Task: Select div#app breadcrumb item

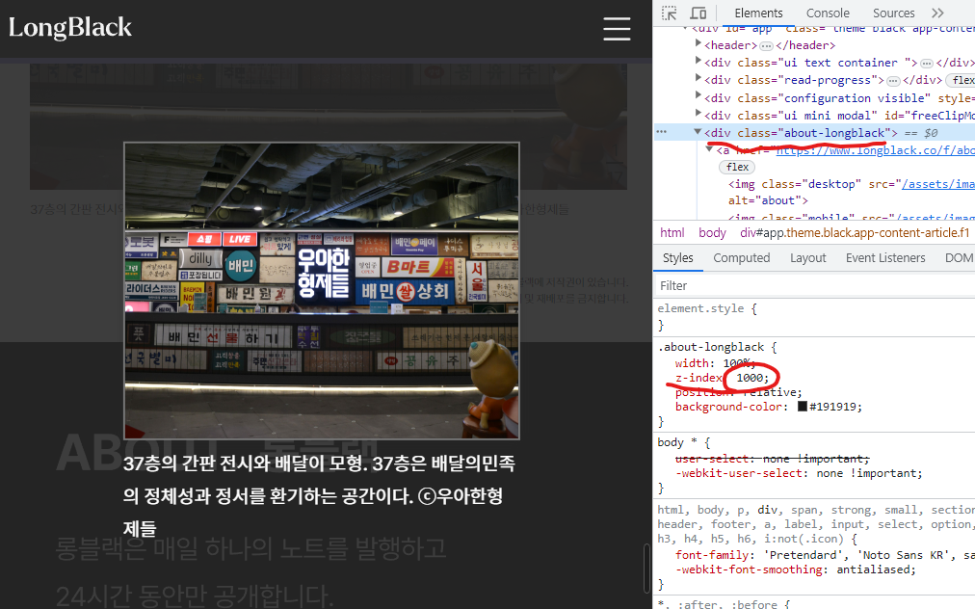Action: pos(855,232)
